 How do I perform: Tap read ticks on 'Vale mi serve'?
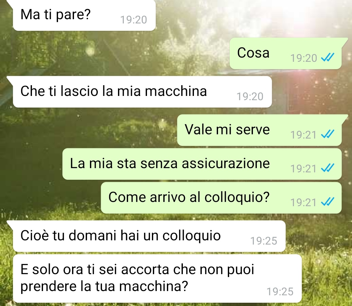pos(328,134)
